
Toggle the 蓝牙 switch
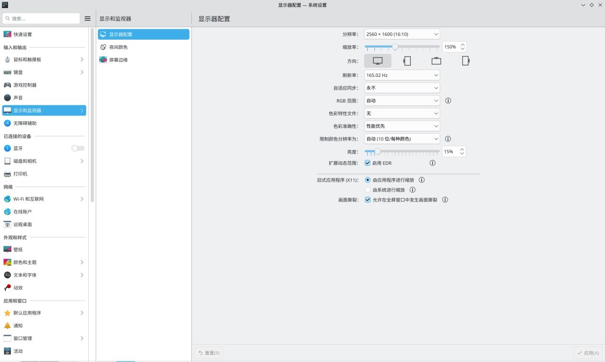tap(78, 148)
